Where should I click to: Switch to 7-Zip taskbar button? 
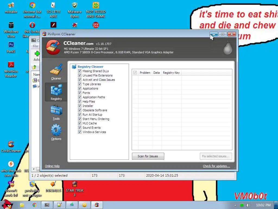(x=47, y=205)
